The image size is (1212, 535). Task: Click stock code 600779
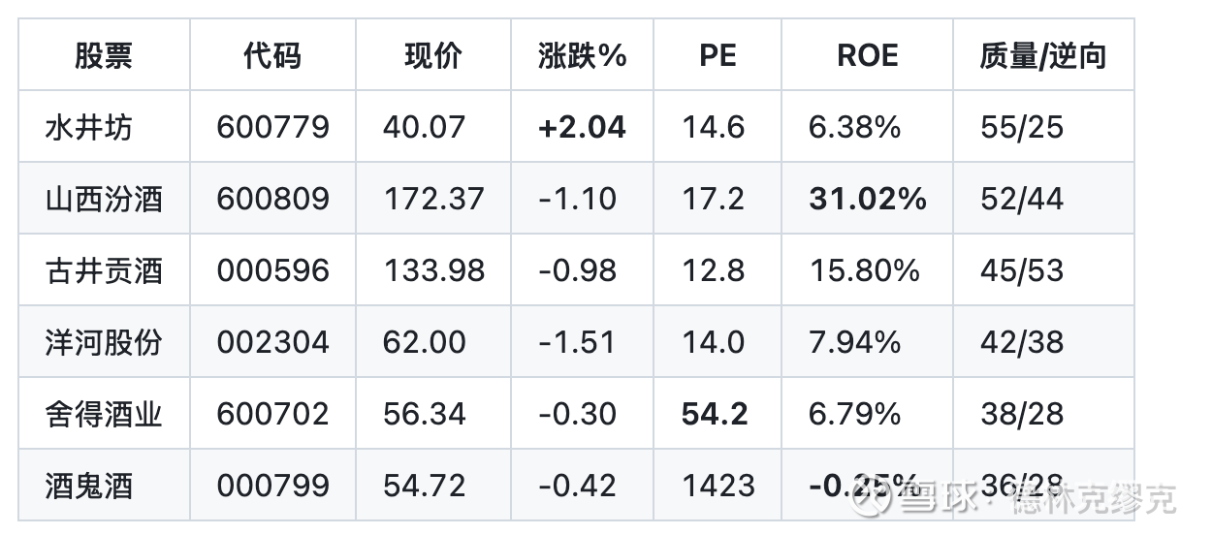(x=272, y=127)
